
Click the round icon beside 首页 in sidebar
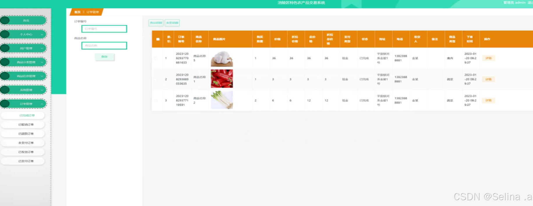(x=5, y=20)
